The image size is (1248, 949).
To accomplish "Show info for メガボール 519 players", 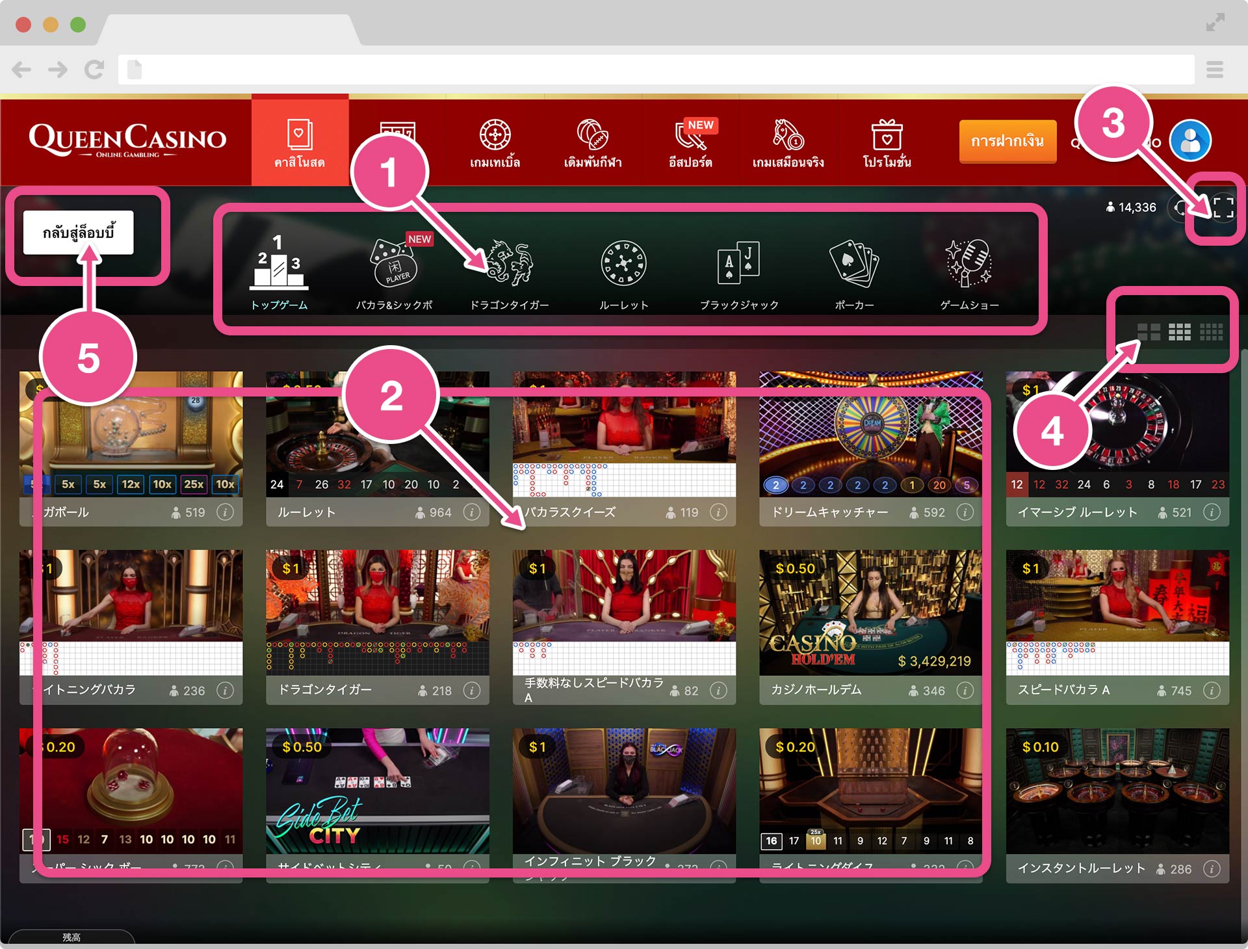I will tap(225, 512).
